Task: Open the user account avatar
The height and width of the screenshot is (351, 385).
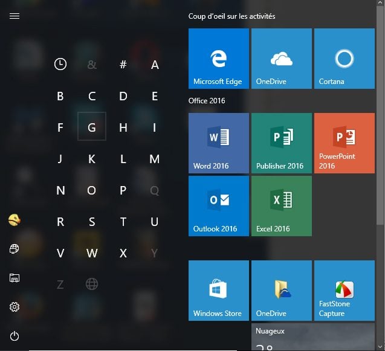Action: point(15,220)
